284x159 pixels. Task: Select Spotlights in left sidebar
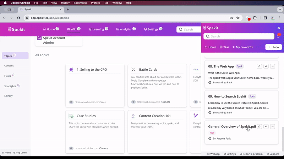pos(10,86)
